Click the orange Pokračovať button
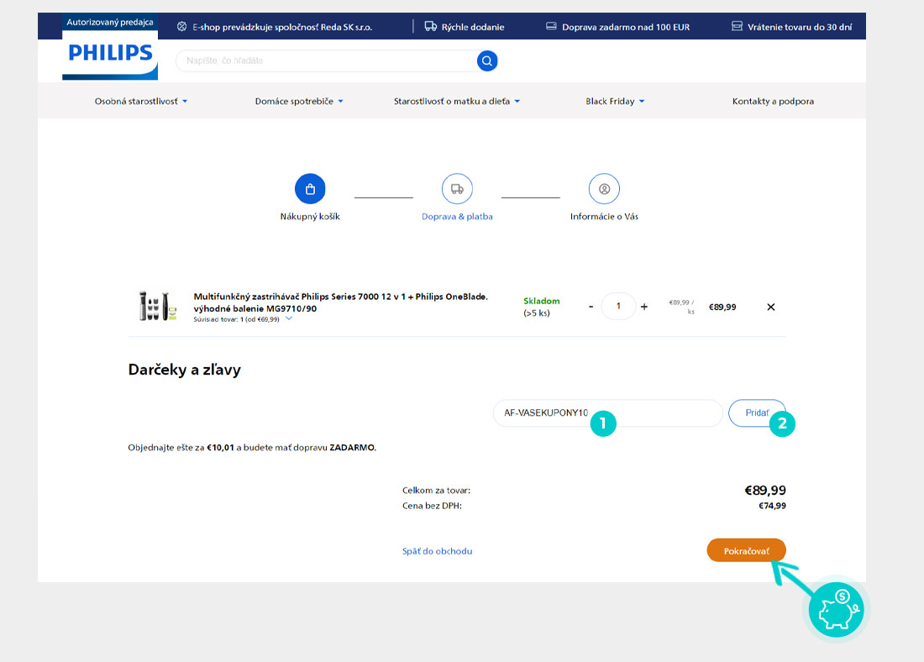This screenshot has width=924, height=662. (x=746, y=550)
